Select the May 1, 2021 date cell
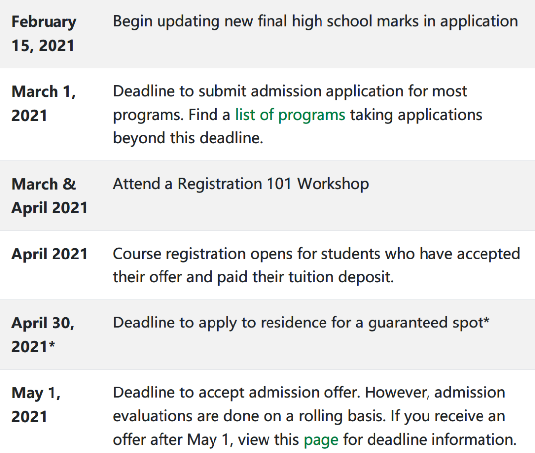The height and width of the screenshot is (453, 535). (x=36, y=404)
